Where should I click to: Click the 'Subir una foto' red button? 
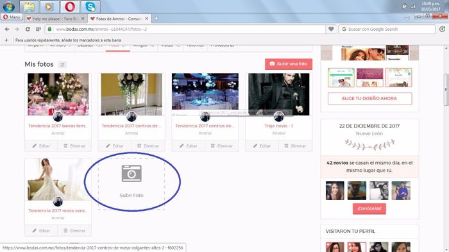click(289, 64)
